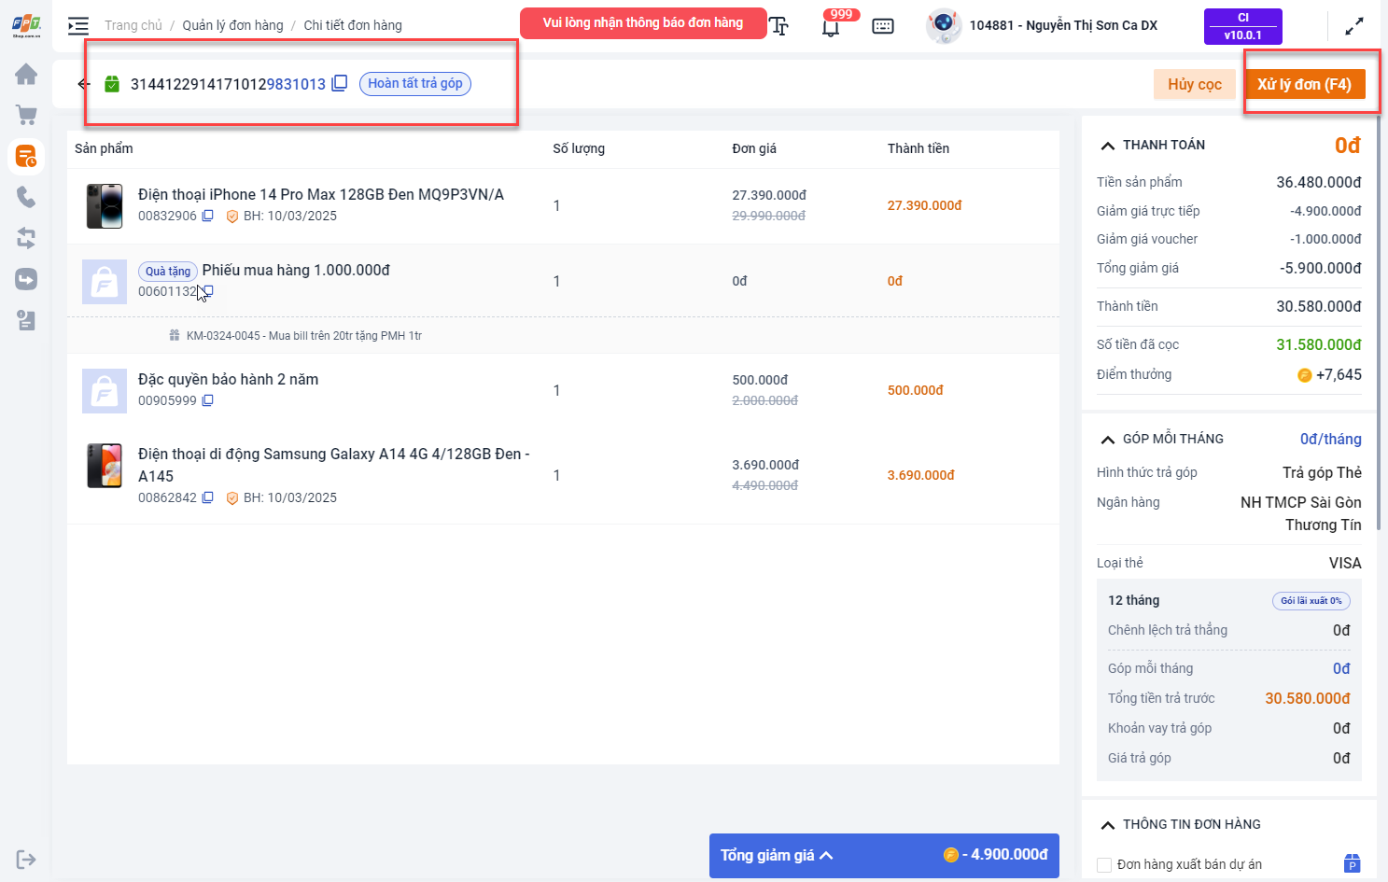Open notifications bell with 999 badge
This screenshot has width=1388, height=882.
831,26
